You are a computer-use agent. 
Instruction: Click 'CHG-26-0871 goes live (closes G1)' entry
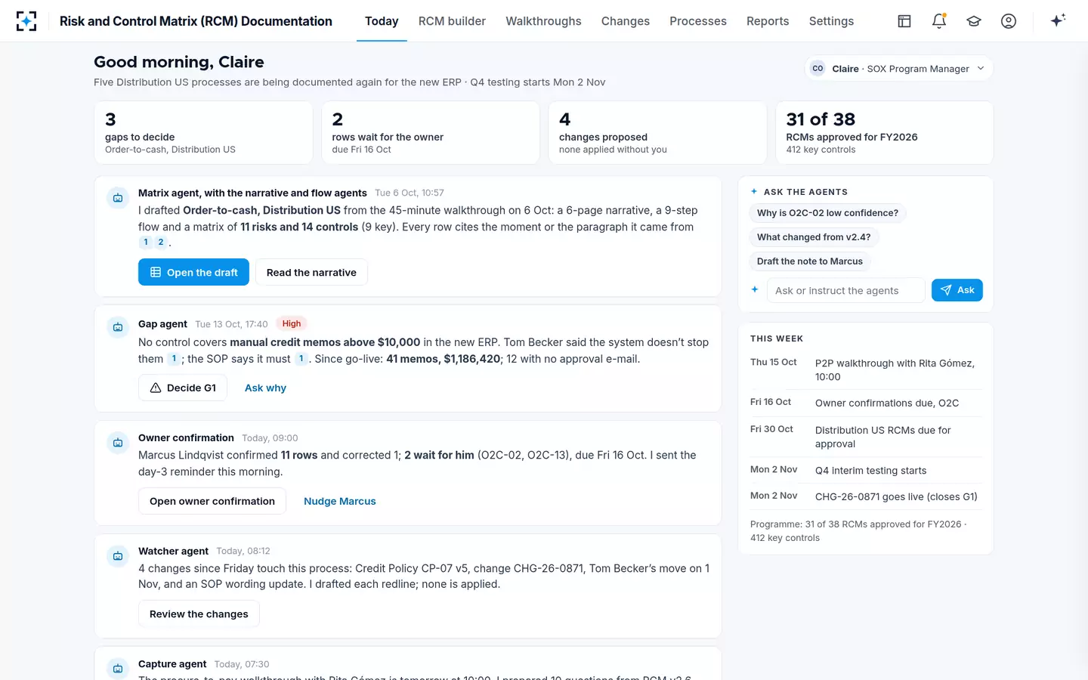click(866, 496)
